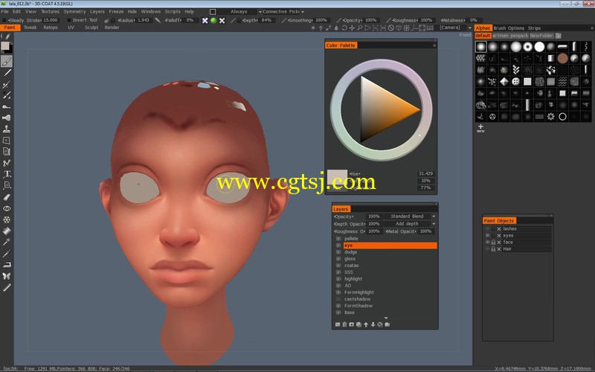Duplicate the current layer icon
Screen dimensions: 595x372
tap(358, 324)
